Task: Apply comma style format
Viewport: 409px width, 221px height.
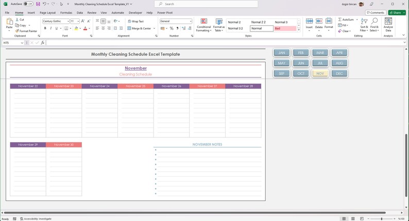Action: pyautogui.click(x=177, y=28)
